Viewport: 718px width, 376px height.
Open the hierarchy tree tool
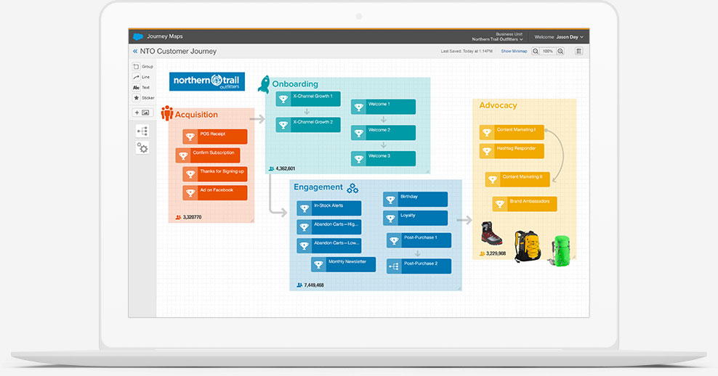pyautogui.click(x=142, y=131)
